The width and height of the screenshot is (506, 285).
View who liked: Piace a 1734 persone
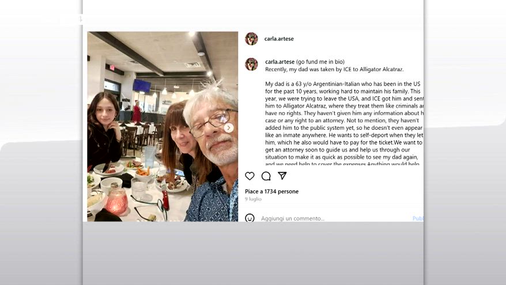tap(271, 192)
